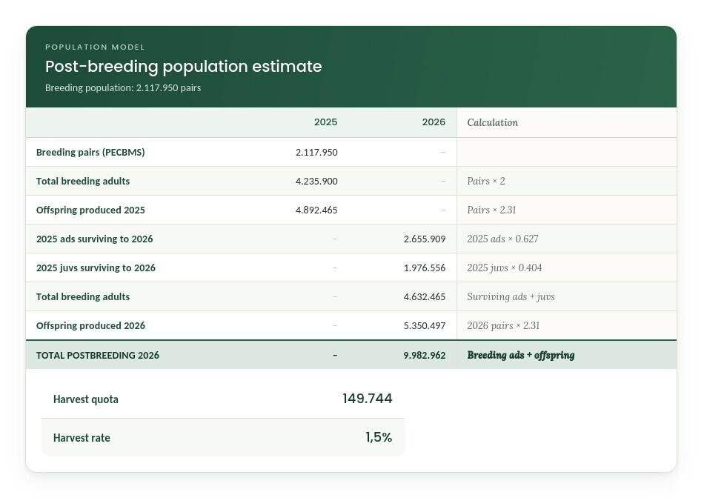Select the 'POPULATION MODEL' header label
Screen dimensions: 704x498
point(95,47)
